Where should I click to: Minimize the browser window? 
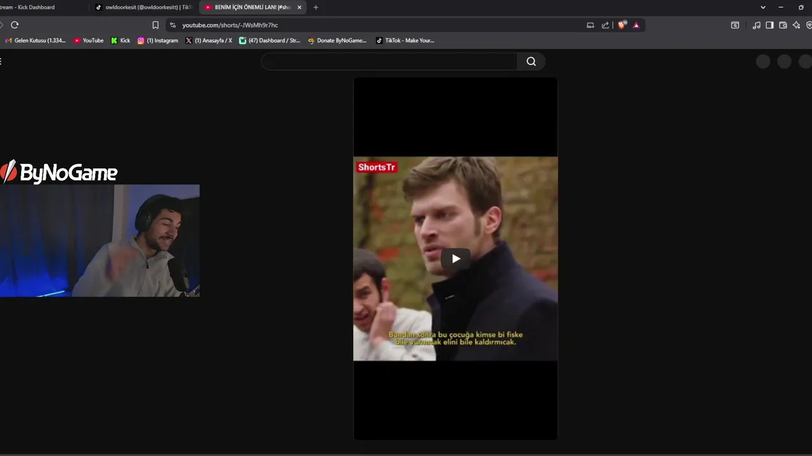781,7
